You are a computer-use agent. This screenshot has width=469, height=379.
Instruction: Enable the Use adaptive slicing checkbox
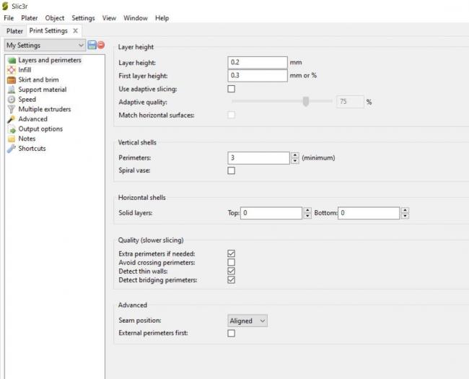click(232, 89)
